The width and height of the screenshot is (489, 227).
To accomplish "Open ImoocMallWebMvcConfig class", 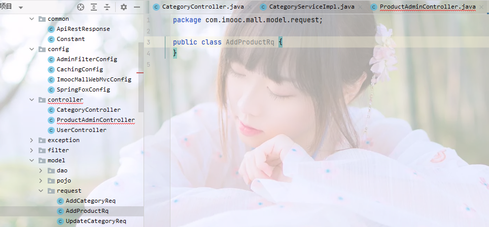I will pyautogui.click(x=94, y=79).
